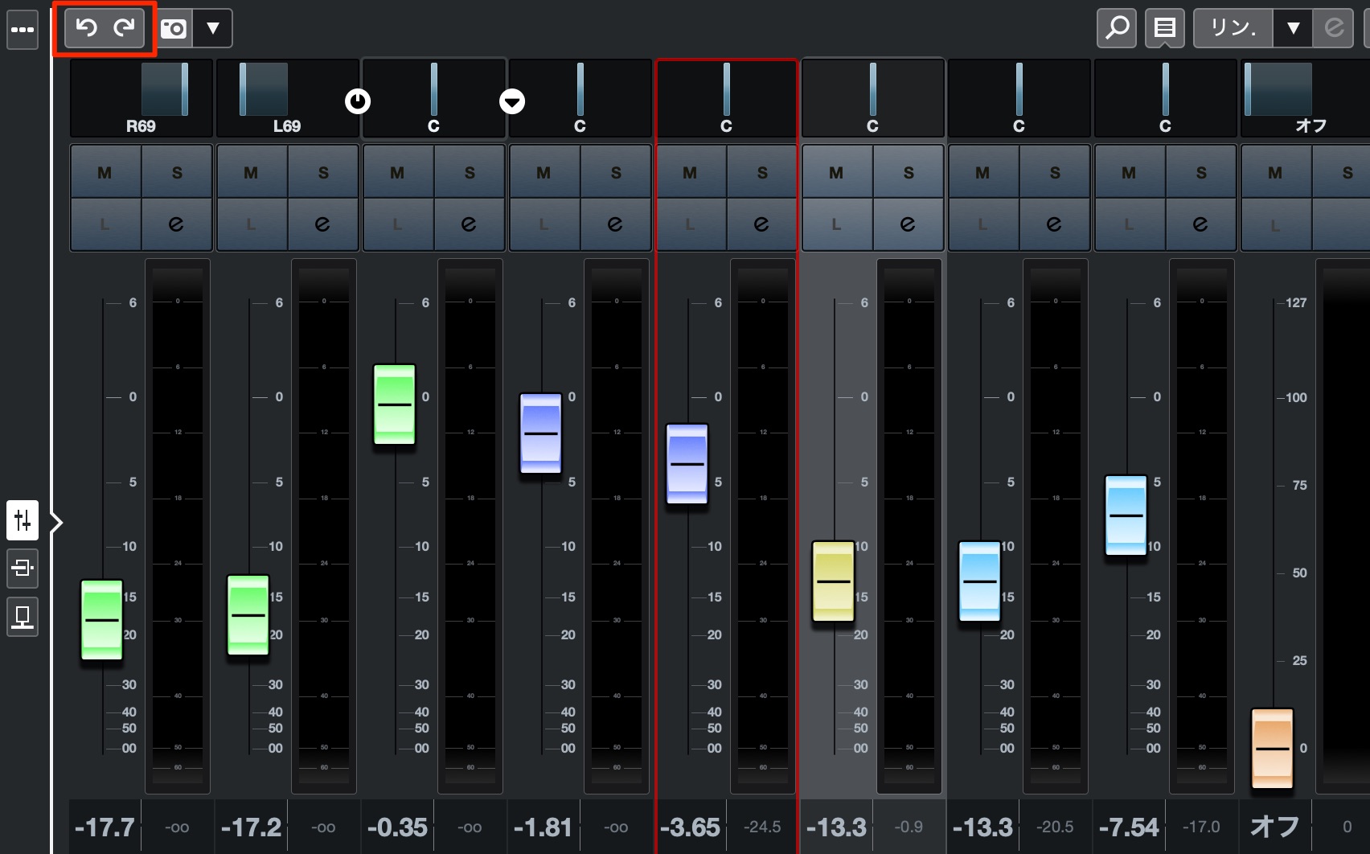Viewport: 1370px width, 854px height.
Task: Click the -1.81 fader level field
Action: (x=543, y=827)
